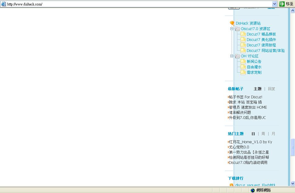
Task: Click the vertical scrollbar thumb
Action: 293,147
